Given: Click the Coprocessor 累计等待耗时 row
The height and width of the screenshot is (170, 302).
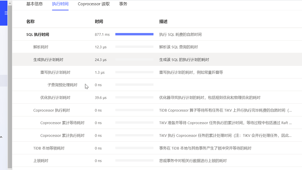Looking at the screenshot, I should click(62, 123).
